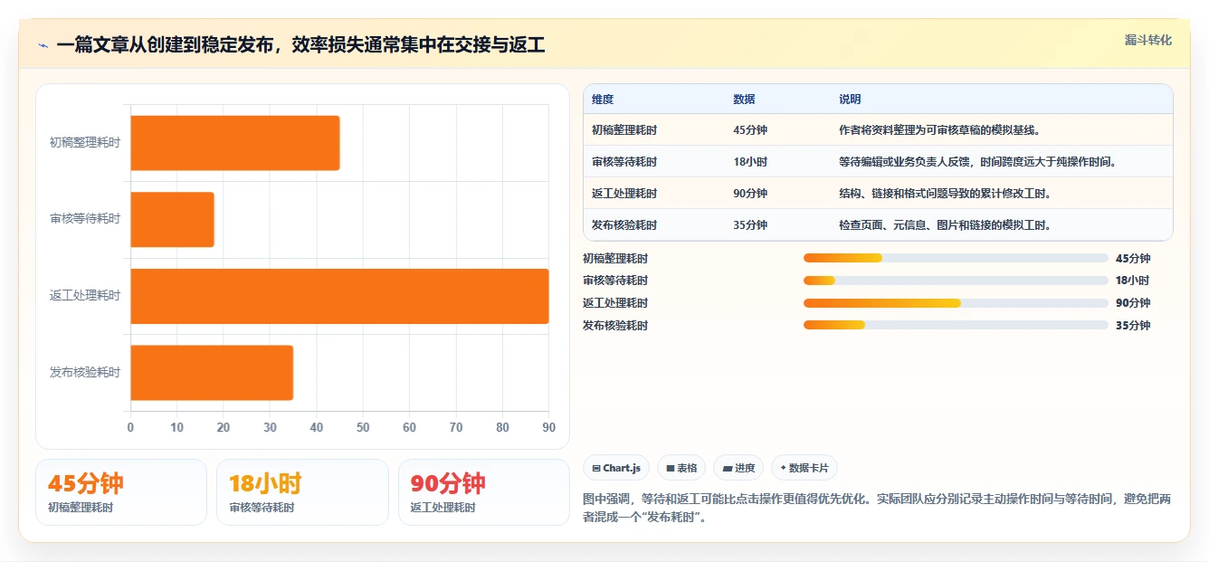
Task: Click the 发布核验耗时 label beside progress bars
Action: point(615,325)
